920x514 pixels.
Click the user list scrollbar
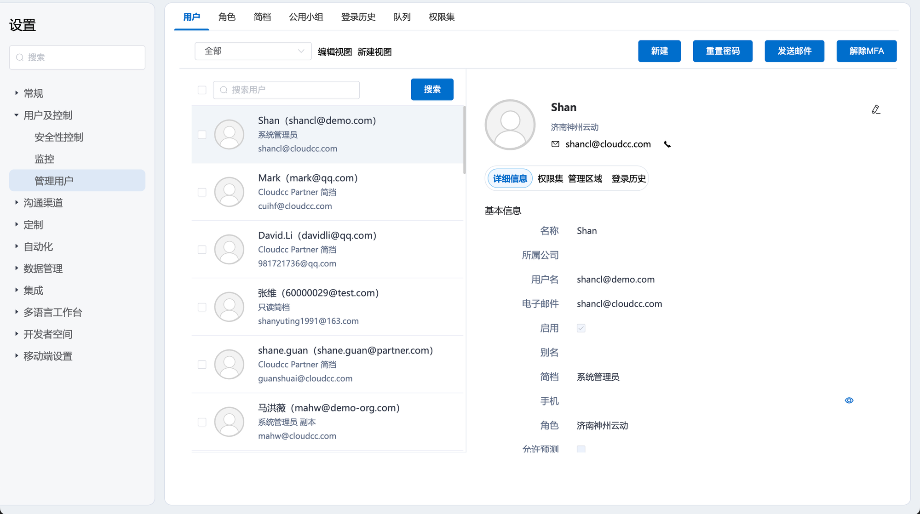click(x=464, y=140)
